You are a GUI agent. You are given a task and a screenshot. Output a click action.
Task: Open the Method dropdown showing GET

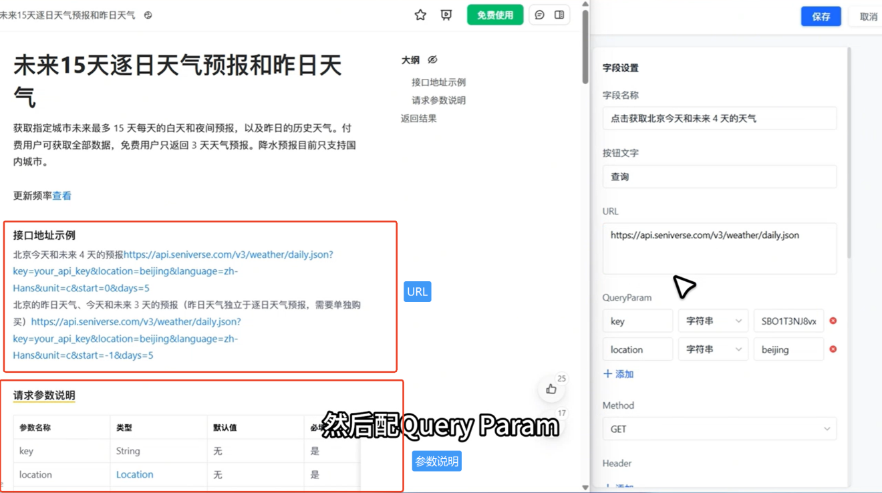pos(720,429)
